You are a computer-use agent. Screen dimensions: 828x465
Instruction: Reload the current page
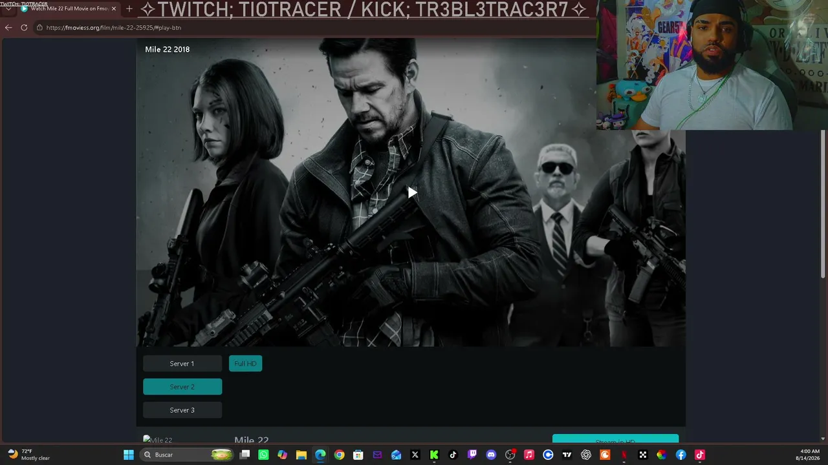pos(24,28)
